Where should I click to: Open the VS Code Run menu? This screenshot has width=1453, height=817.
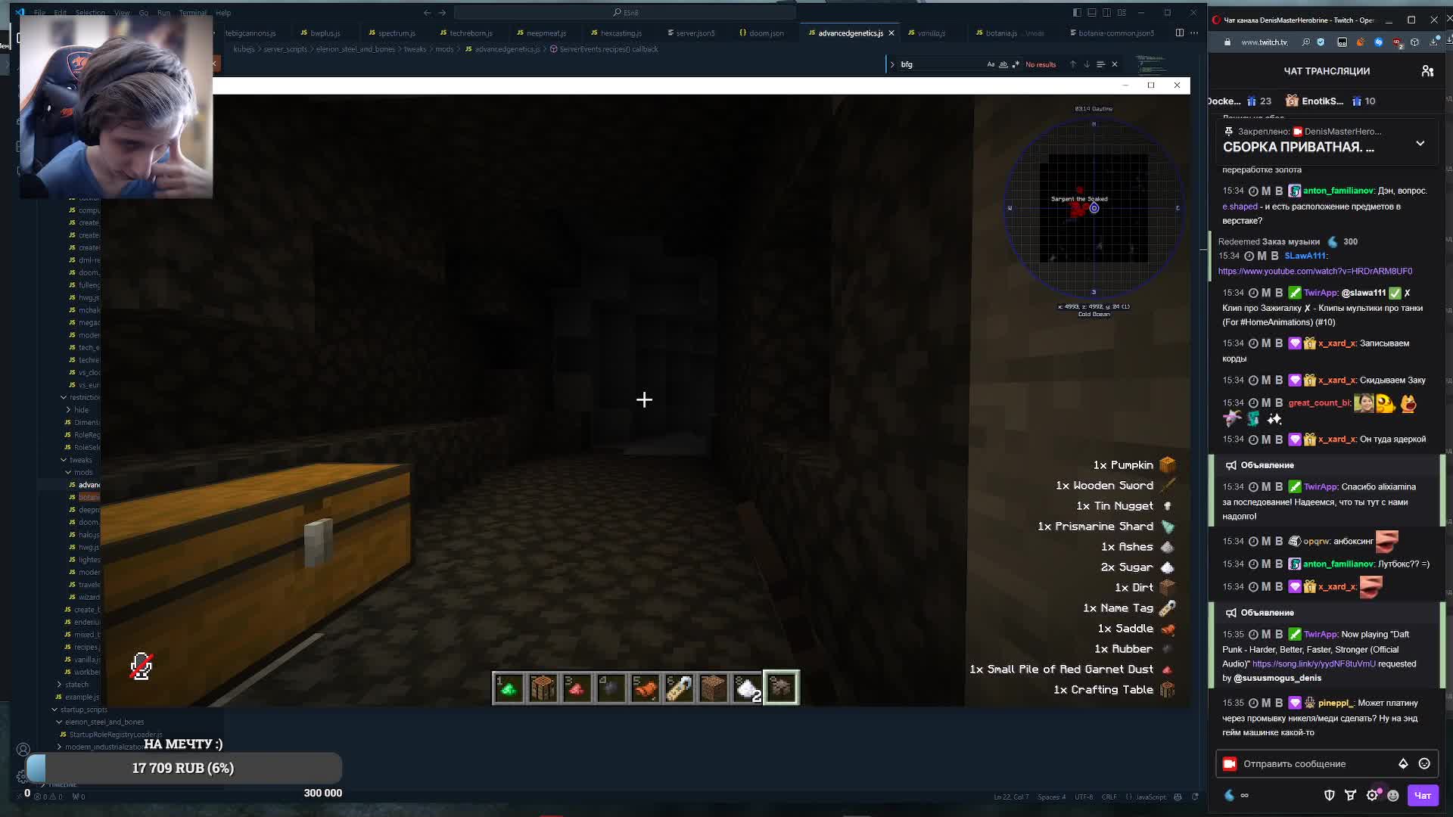point(163,13)
